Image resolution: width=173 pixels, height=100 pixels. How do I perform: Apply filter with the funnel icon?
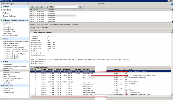click(79, 7)
